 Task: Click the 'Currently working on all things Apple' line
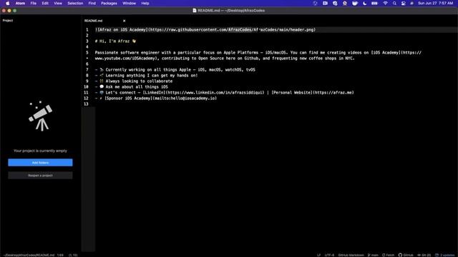[x=175, y=70]
